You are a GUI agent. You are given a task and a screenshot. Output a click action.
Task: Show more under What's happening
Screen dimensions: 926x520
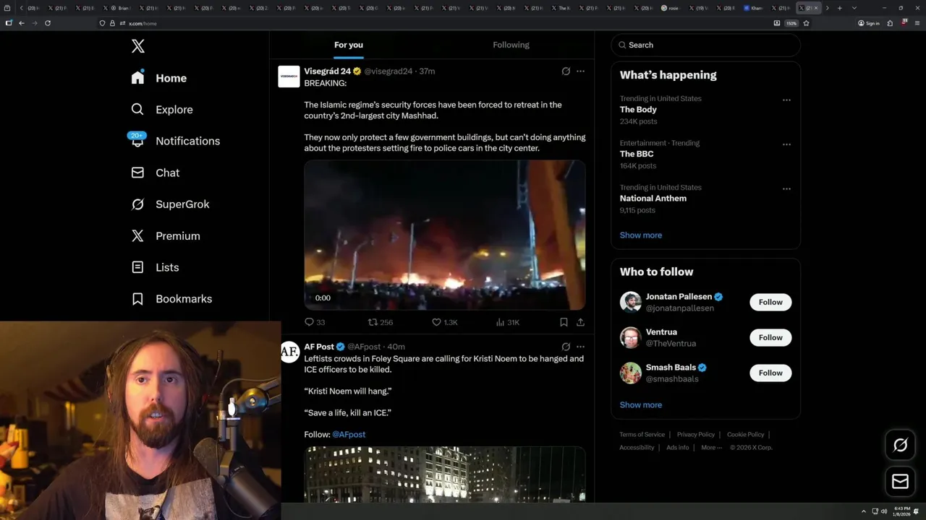coord(641,235)
